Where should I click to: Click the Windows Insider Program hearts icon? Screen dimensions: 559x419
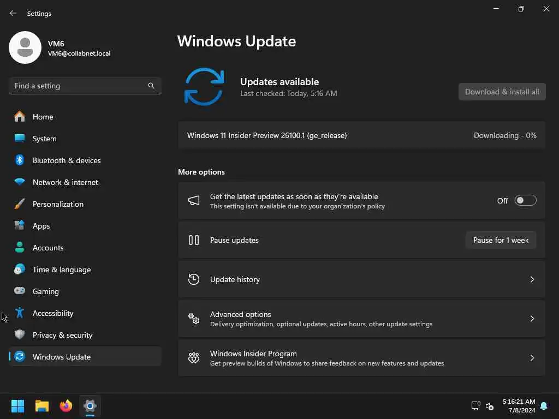194,358
